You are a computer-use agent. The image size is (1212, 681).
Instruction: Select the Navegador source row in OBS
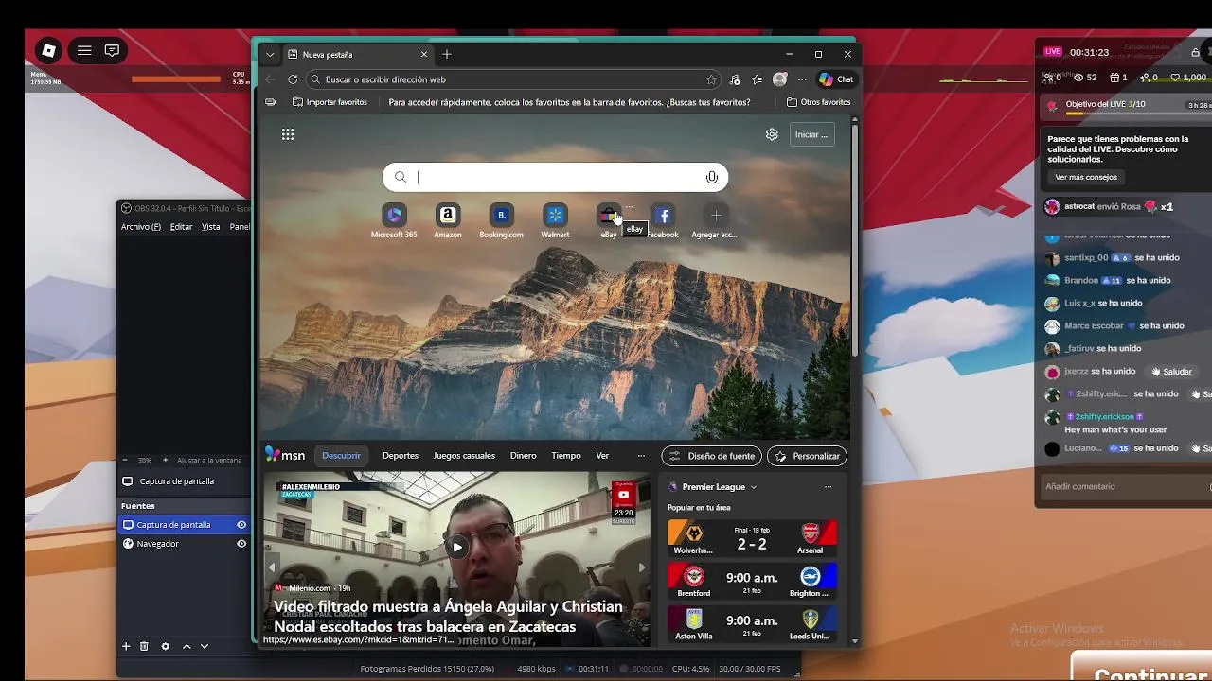(x=184, y=544)
